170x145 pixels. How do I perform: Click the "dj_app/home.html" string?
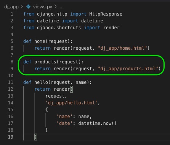[122, 48]
